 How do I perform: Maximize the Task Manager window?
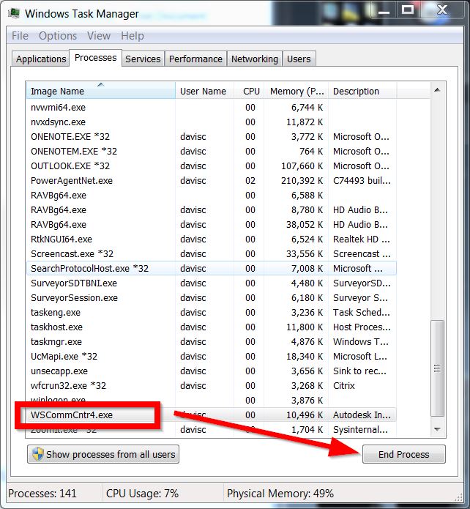coord(408,10)
